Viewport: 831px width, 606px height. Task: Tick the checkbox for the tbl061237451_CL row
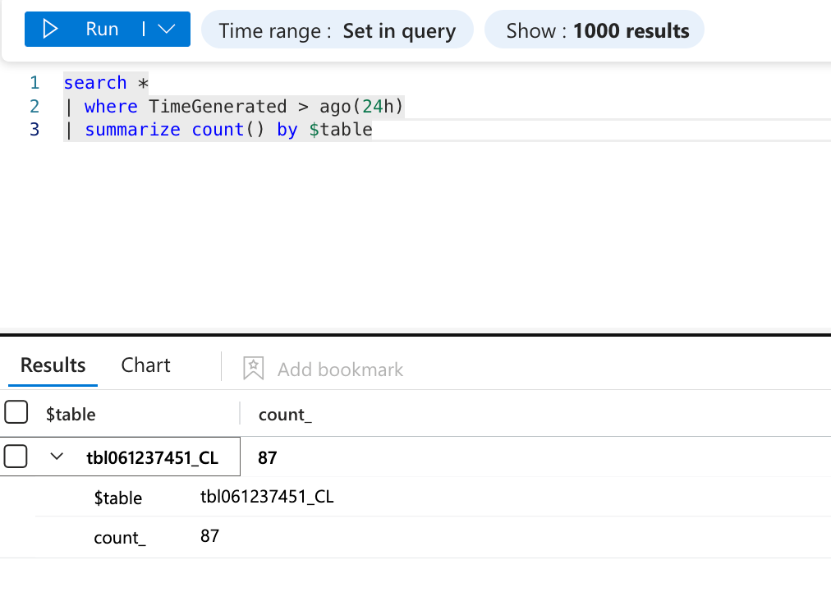click(16, 457)
